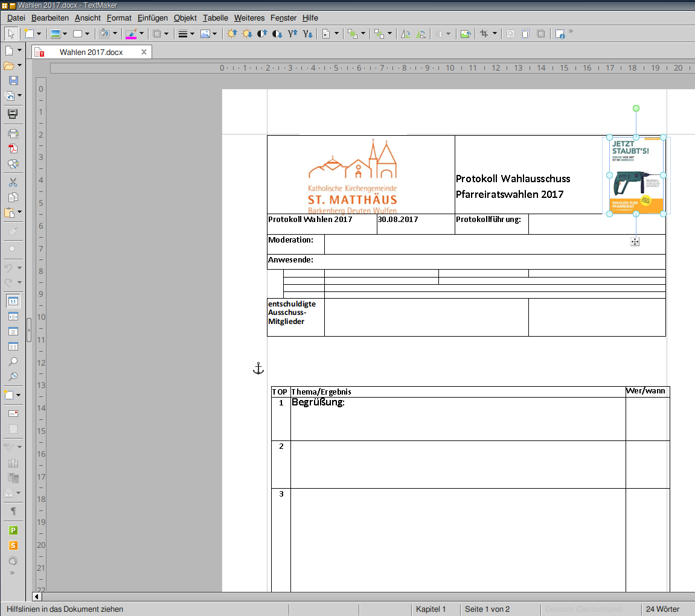Click the zoom percentage magnifier icon

[13, 376]
